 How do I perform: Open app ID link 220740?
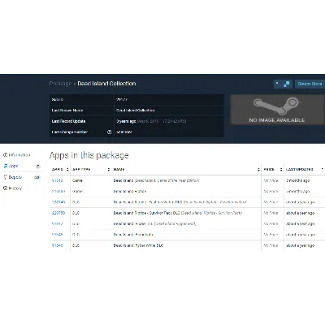pos(58,202)
